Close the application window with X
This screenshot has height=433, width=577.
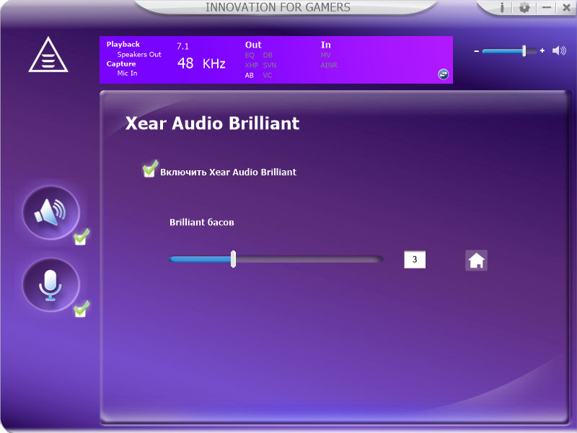pyautogui.click(x=567, y=7)
